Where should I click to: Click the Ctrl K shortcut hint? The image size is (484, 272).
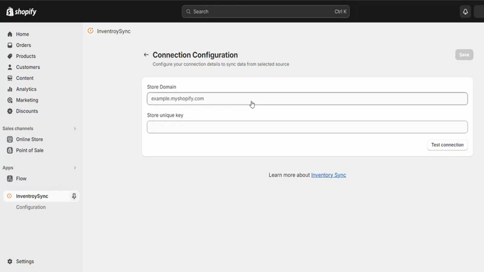tap(341, 11)
